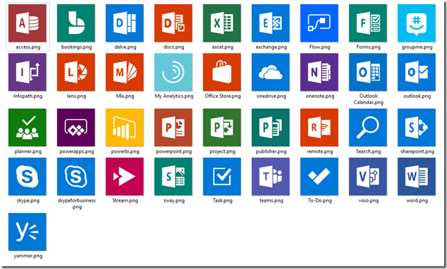Select the Stream.png icon
Image resolution: width=447 pixels, height=269 pixels.
(124, 177)
